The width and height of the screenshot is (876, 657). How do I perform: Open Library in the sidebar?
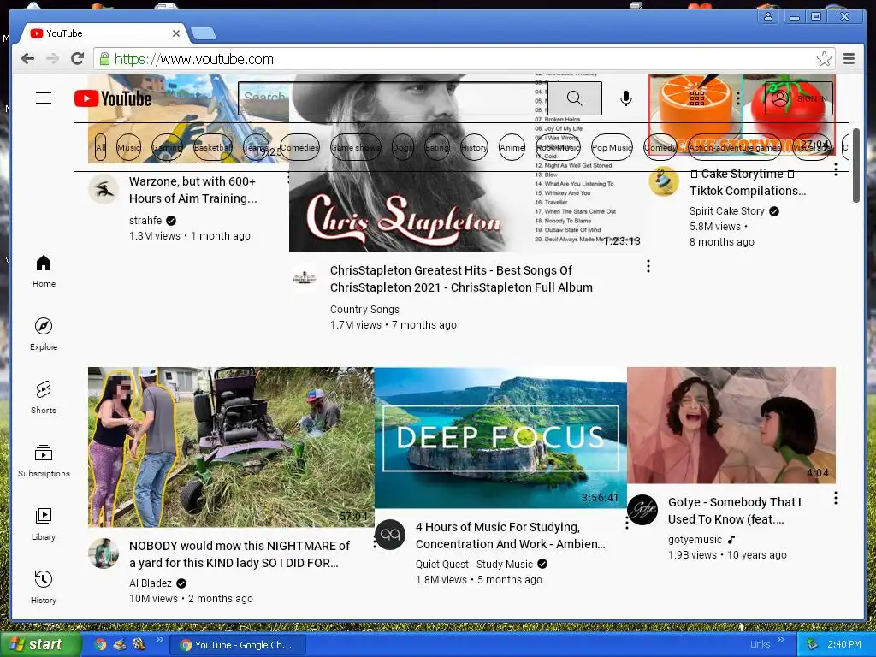(x=44, y=524)
